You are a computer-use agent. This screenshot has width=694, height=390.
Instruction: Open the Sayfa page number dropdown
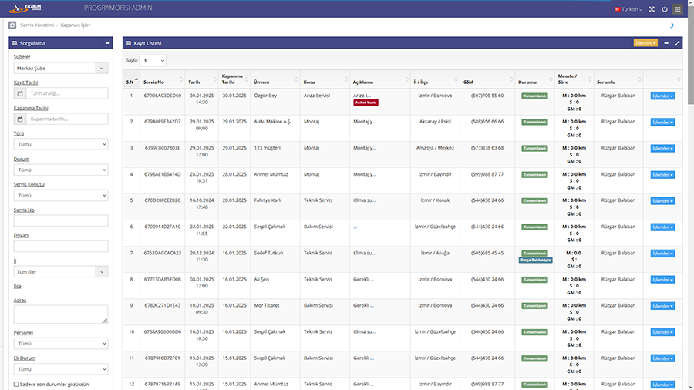click(153, 60)
